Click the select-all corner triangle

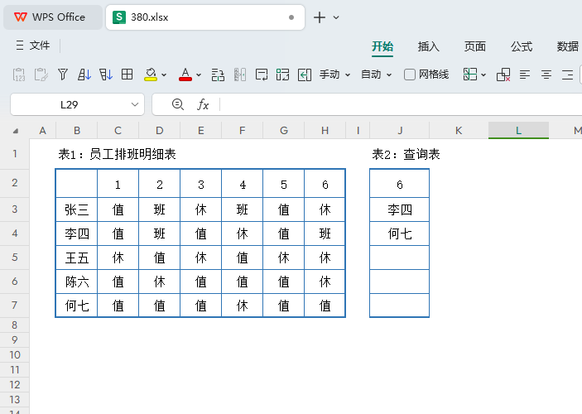tap(15, 131)
